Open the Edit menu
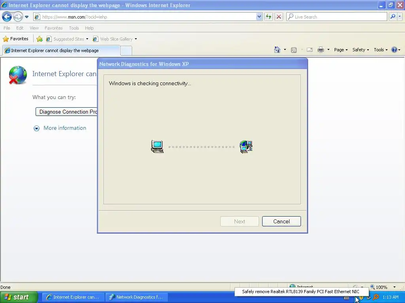405x303 pixels. [x=20, y=28]
